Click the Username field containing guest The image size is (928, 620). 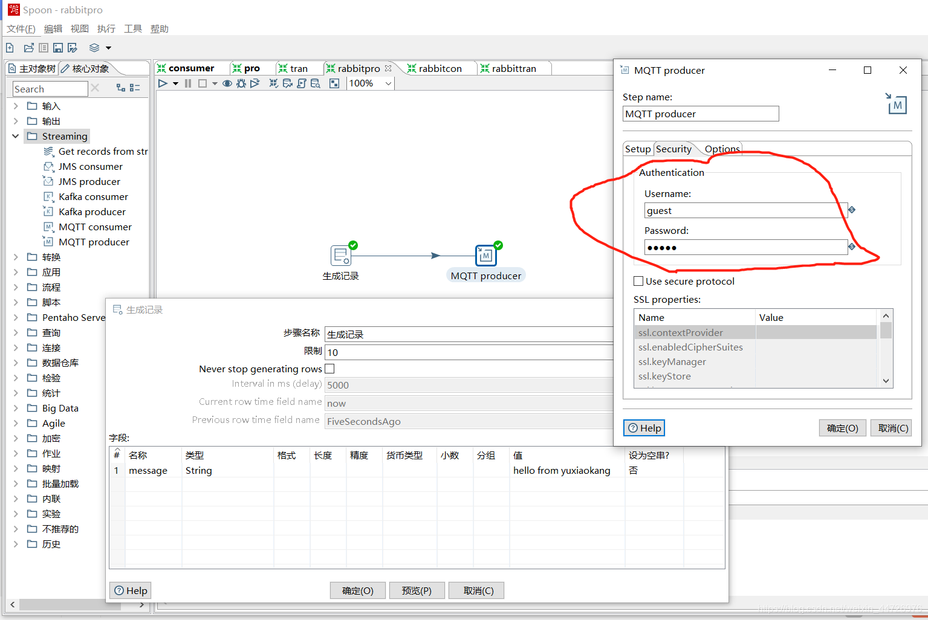tap(745, 210)
